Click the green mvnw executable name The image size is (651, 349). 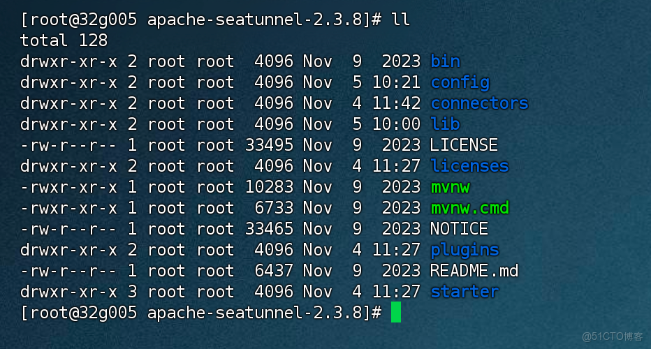point(450,187)
